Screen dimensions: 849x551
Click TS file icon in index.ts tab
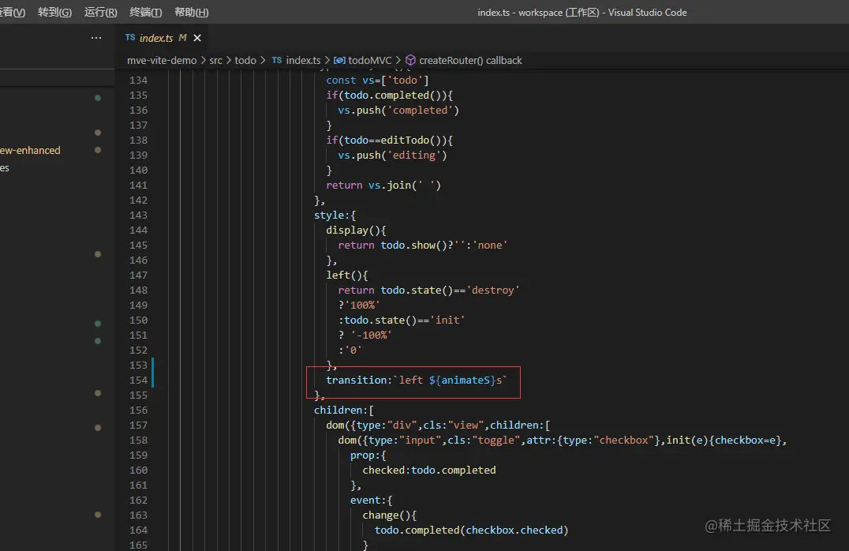[130, 37]
